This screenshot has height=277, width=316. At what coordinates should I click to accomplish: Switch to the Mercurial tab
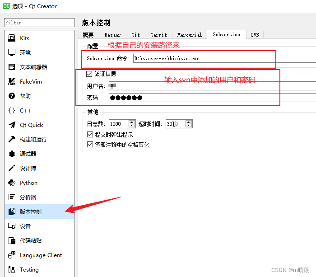190,35
